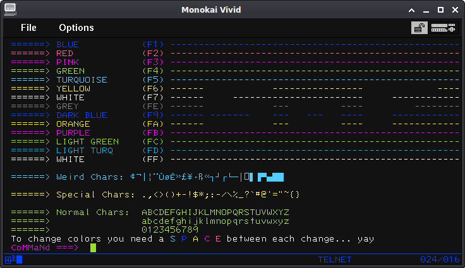Open the File menu
This screenshot has height=268, width=465.
(28, 28)
